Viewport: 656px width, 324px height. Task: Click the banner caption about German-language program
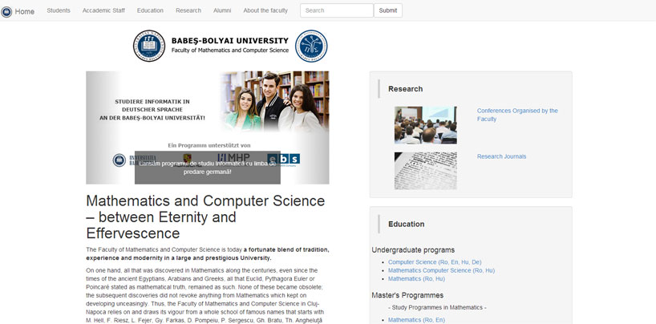tap(208, 168)
